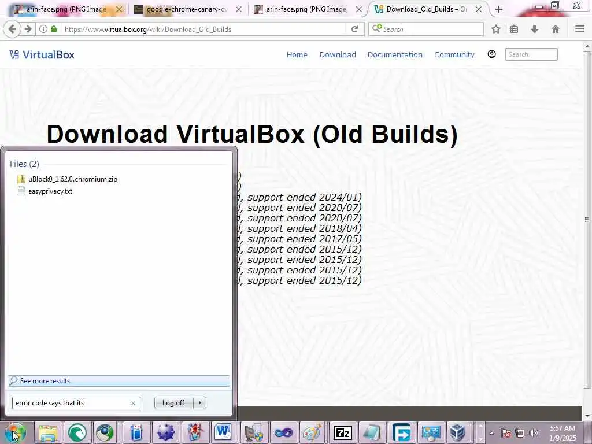Click the Log off button
592x444 pixels.
tap(173, 403)
